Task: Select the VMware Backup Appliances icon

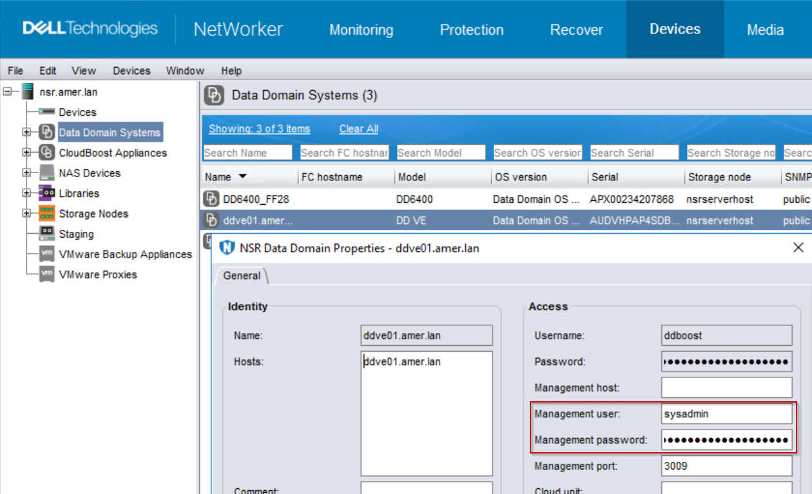Action: [46, 254]
